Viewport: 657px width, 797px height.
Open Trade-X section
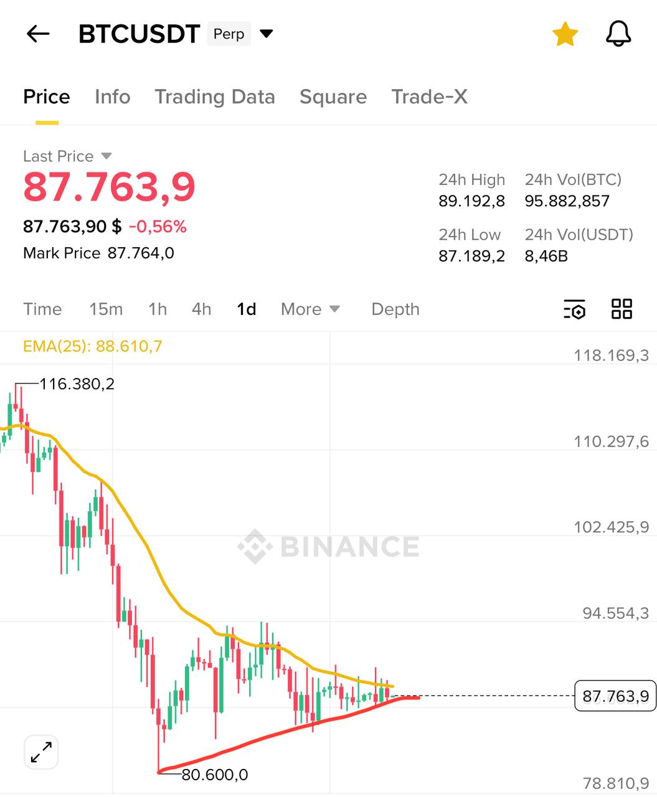(429, 97)
